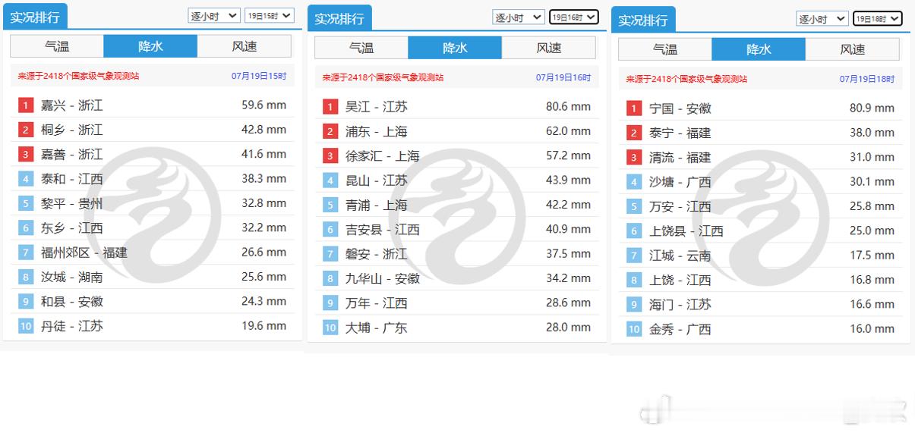Select 降水 tab in the 18时 panel
The height and width of the screenshot is (433, 915).
759,49
